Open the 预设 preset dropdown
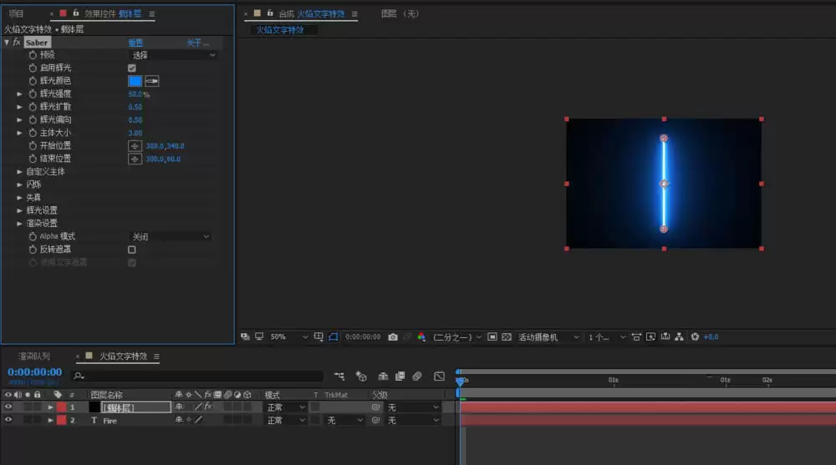This screenshot has height=465, width=836. [173, 55]
